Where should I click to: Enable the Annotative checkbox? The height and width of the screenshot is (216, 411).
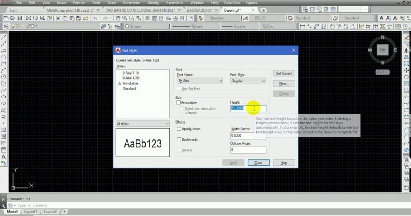point(179,102)
